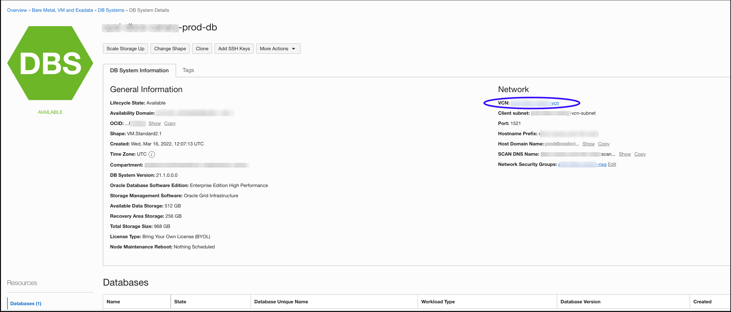Screen dimensions: 731x312
Task: Select the DB System Information tab
Action: pos(139,70)
